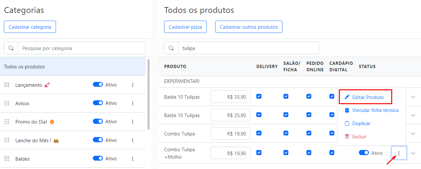Click drag handle icon beside Lanche do Mês
421x169 pixels.
[x=7, y=140]
